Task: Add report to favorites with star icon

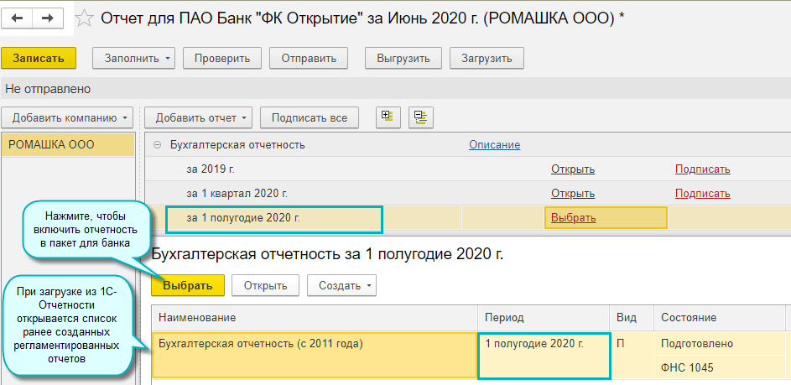Action: pos(85,18)
